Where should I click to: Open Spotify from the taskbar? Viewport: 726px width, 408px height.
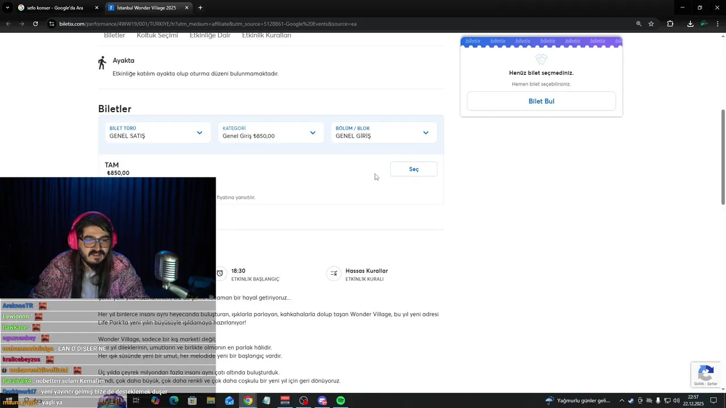341,401
